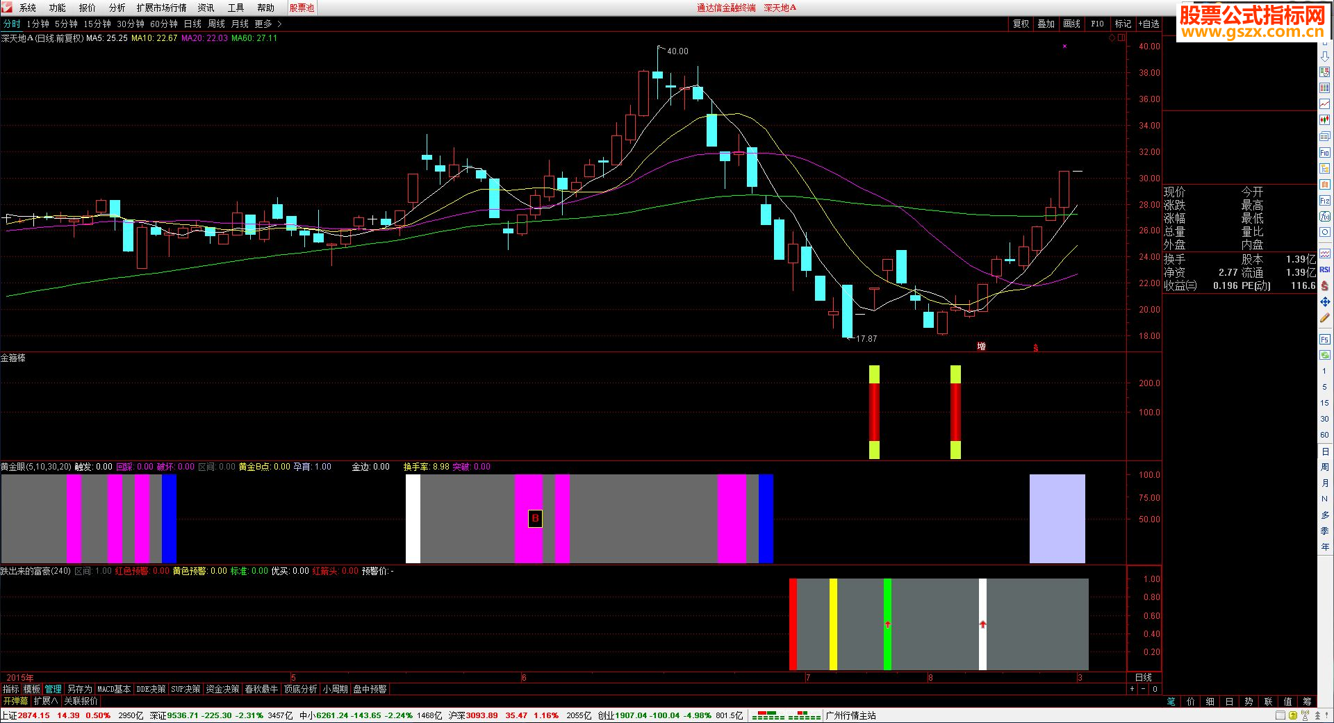Select the 月 period in right sidebar
Screen dimensions: 1334x723
1325,483
